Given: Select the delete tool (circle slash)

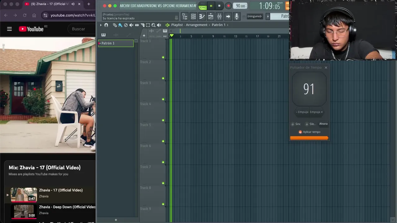Looking at the screenshot, I should [x=126, y=25].
